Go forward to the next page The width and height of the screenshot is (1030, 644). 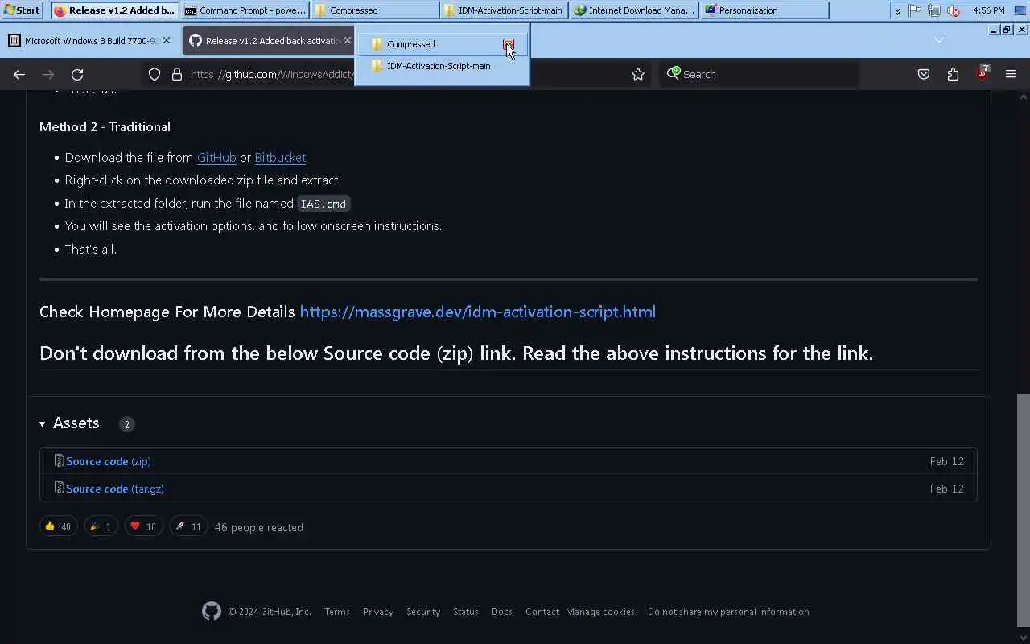pyautogui.click(x=48, y=74)
